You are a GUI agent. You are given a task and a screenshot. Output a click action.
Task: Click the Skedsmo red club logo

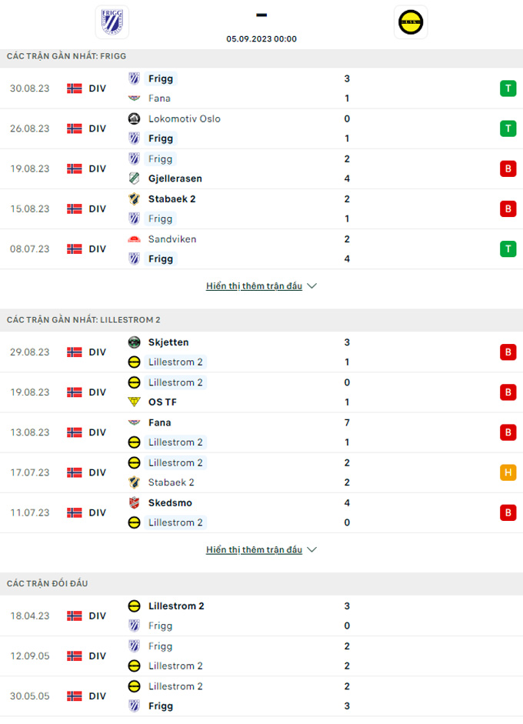tap(133, 502)
